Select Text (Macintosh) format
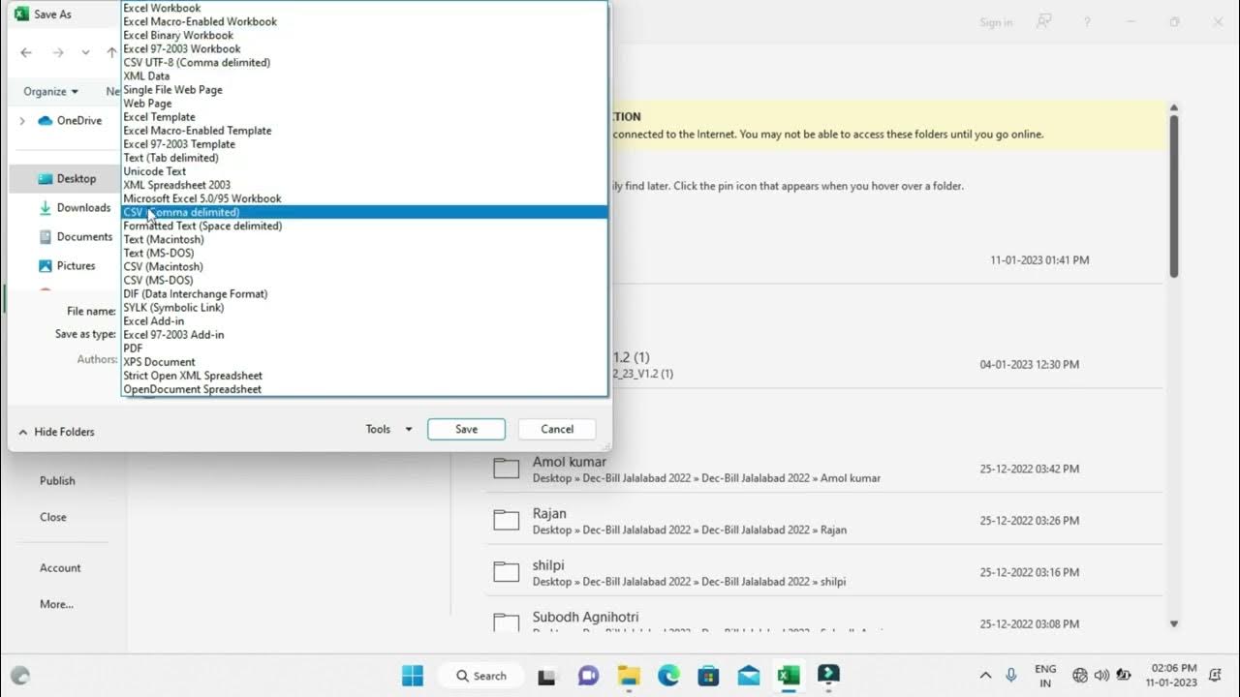Viewport: 1240px width, 697px height. [x=364, y=239]
